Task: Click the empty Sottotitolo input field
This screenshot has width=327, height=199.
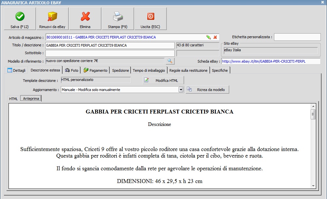Action: [110, 53]
